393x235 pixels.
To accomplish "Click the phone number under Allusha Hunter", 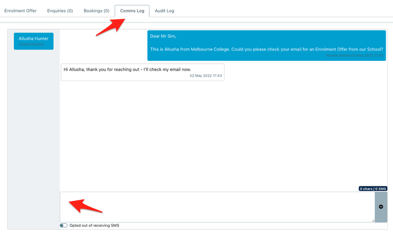I will point(31,45).
